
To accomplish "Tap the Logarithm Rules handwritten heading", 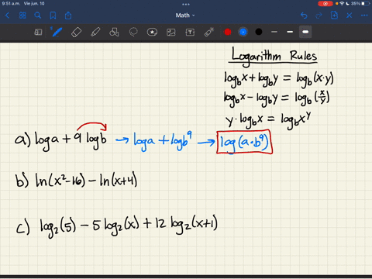I will [x=274, y=57].
